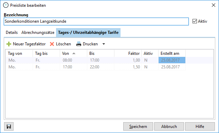This screenshot has height=133, width=219.
Task: Open Hilfe button
Action: [x=200, y=127]
